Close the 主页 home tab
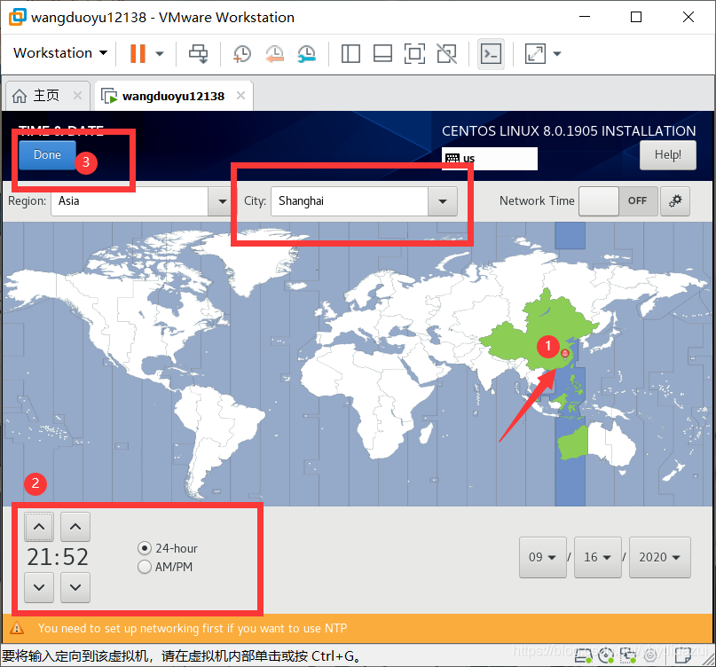The width and height of the screenshot is (716, 667). 77,96
